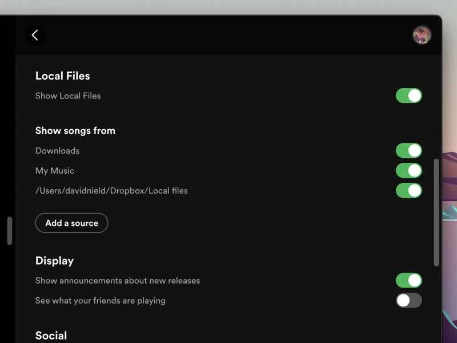Disable the Downloads music source
457x343 pixels.
coord(408,150)
